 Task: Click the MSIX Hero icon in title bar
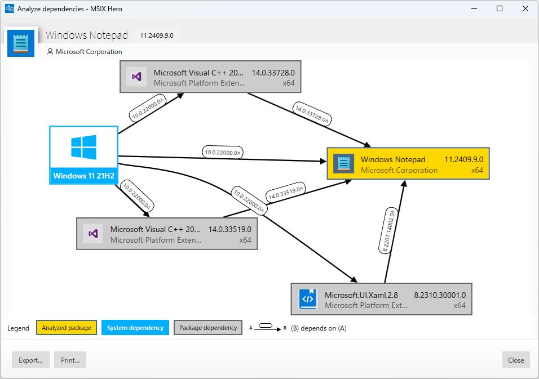8,8
